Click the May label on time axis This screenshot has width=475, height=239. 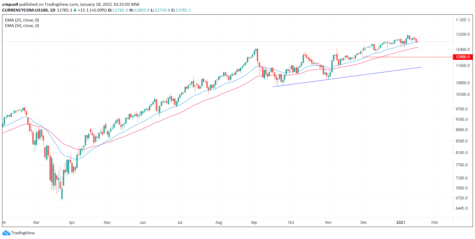(107, 222)
